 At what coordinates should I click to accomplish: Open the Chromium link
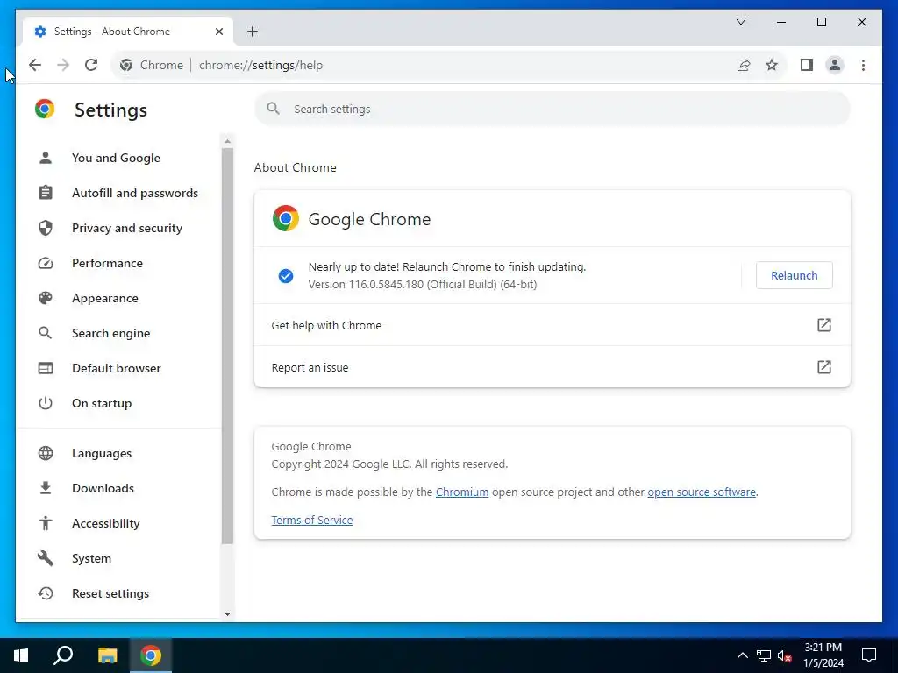(462, 492)
